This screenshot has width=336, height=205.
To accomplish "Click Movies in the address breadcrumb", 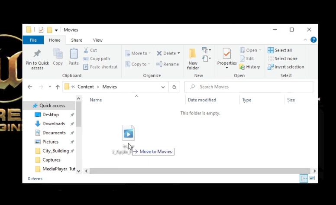I will [110, 87].
